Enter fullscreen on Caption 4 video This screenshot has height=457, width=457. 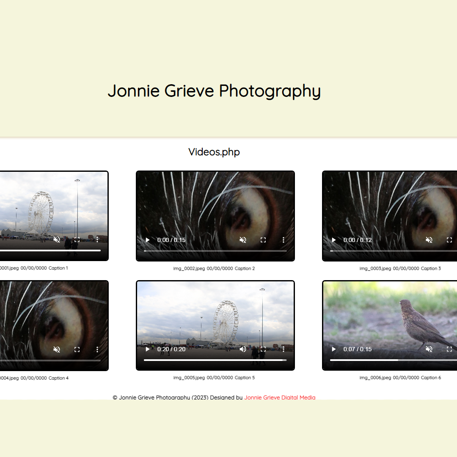(x=77, y=350)
